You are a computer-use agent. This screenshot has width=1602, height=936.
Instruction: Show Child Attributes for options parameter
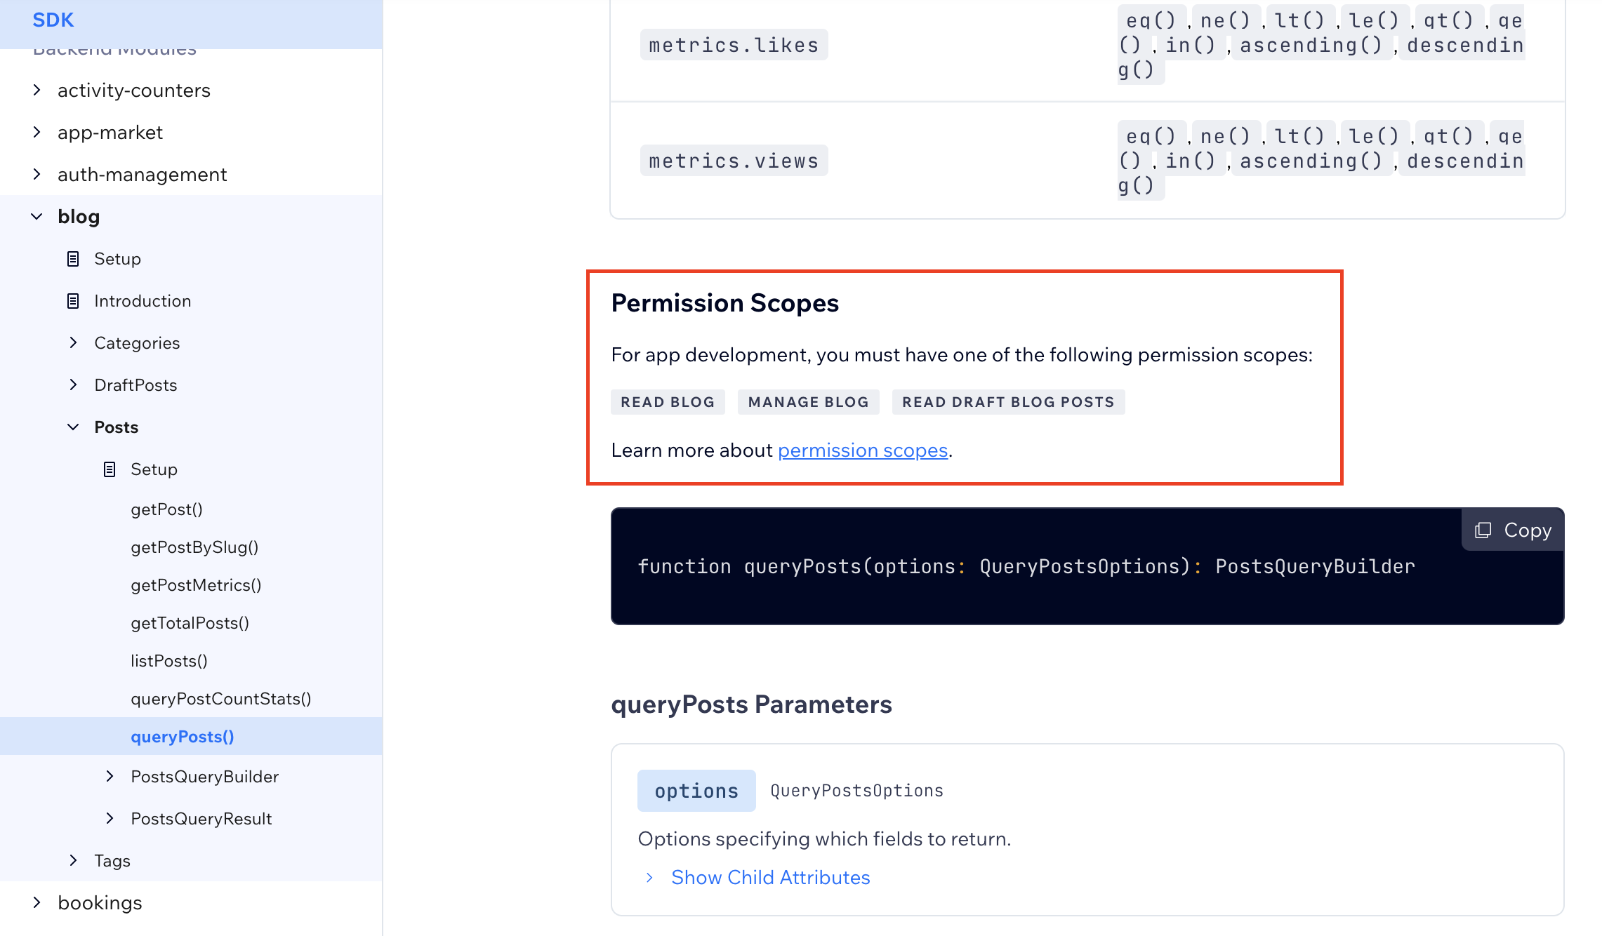point(770,877)
